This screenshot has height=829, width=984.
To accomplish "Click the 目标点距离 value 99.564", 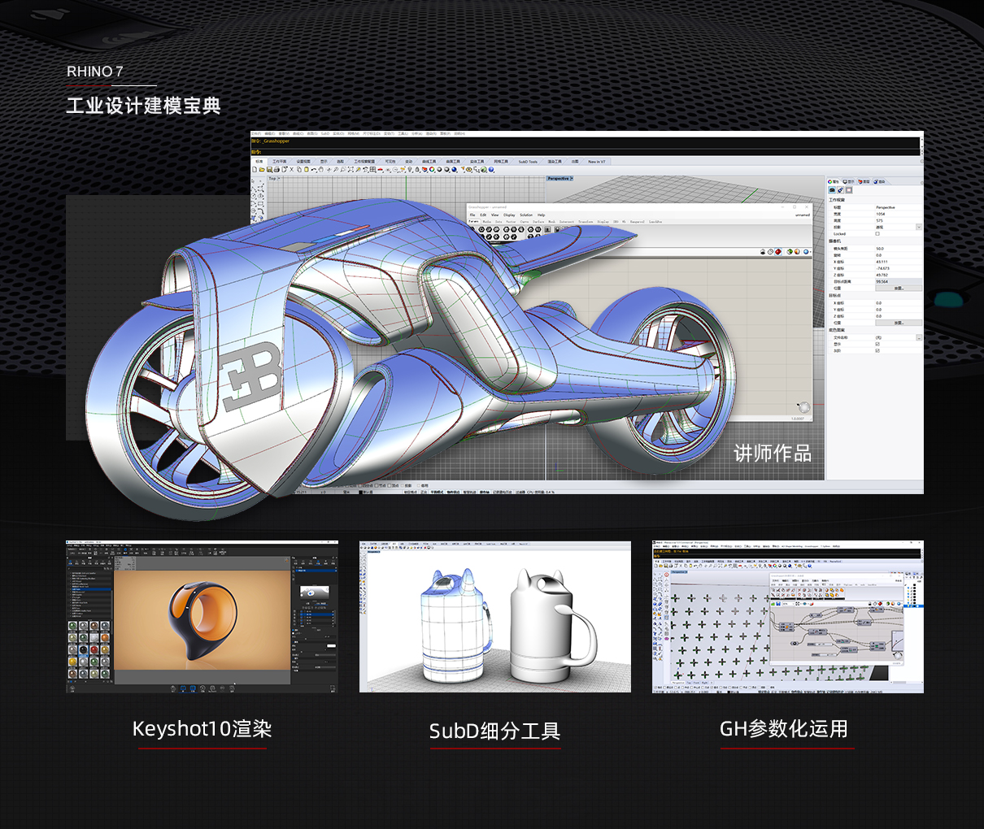I will tap(899, 281).
